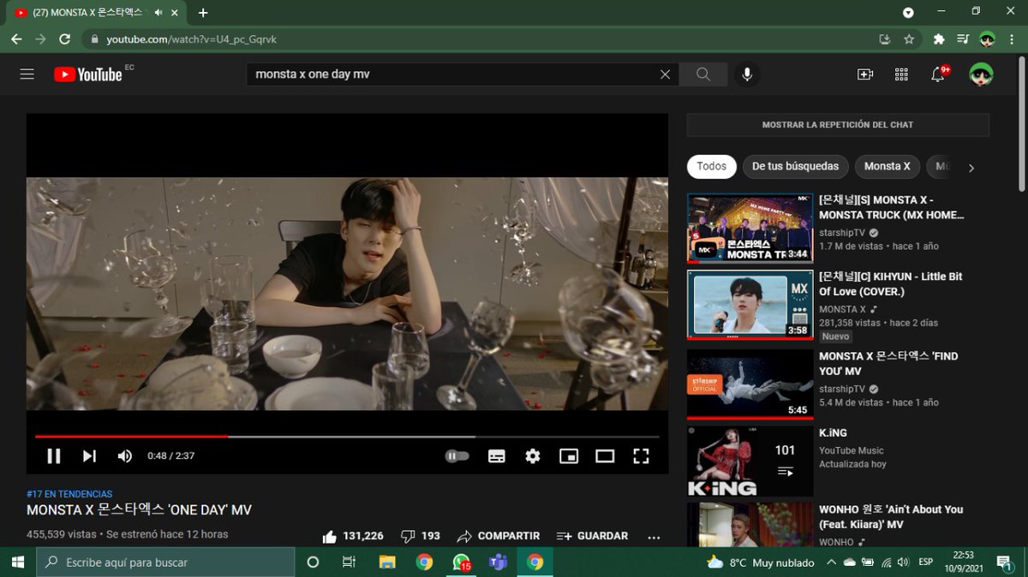Show hidden system tray icons
The image size is (1028, 577).
(x=830, y=562)
